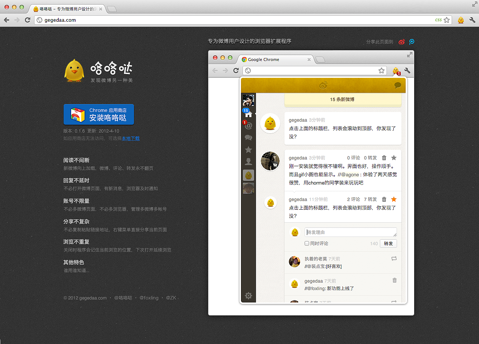Click the browser reload button
Viewport: 479px width, 344px height.
(x=27, y=20)
